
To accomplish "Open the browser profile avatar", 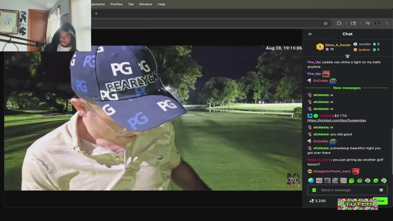I will pyautogui.click(x=377, y=23).
